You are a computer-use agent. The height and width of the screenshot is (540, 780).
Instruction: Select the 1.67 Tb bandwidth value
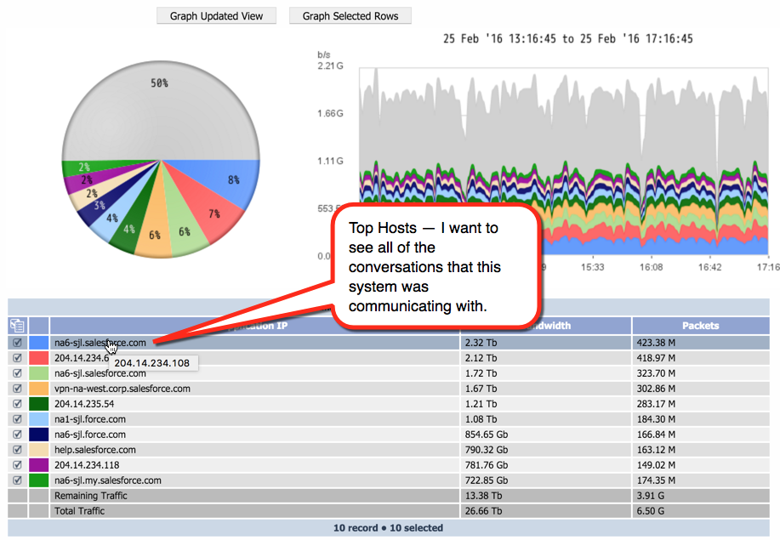pyautogui.click(x=481, y=389)
